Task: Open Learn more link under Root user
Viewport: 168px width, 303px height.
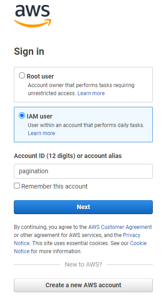Action: tap(91, 93)
